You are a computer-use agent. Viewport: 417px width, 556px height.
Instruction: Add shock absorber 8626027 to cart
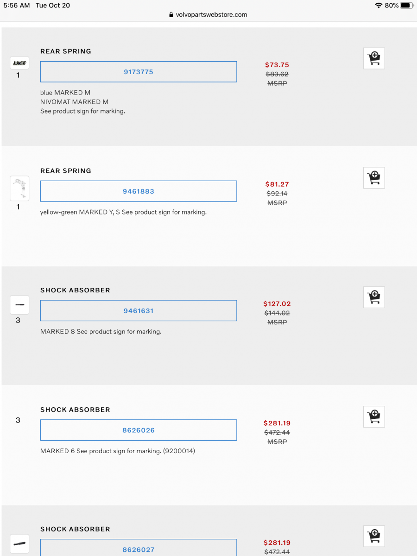pos(373,536)
